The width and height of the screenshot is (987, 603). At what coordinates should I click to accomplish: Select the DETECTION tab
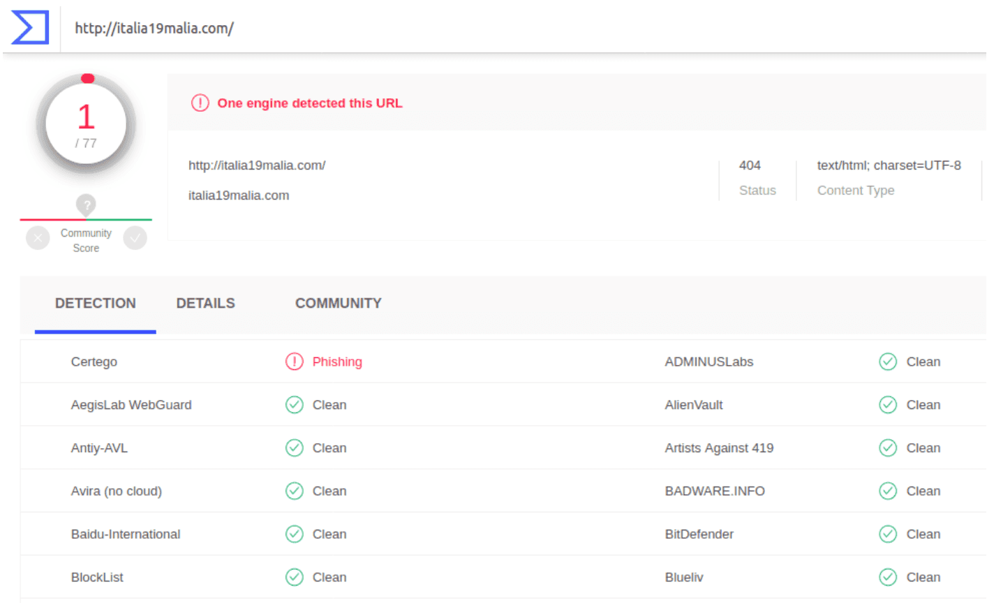coord(96,304)
